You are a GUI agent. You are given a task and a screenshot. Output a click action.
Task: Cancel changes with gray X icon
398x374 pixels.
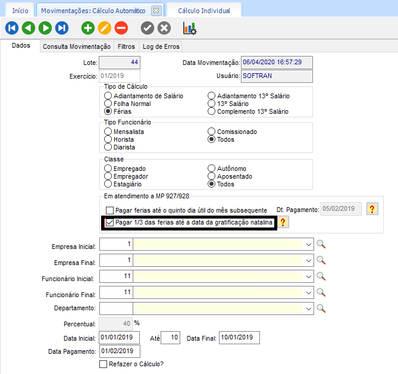point(164,28)
